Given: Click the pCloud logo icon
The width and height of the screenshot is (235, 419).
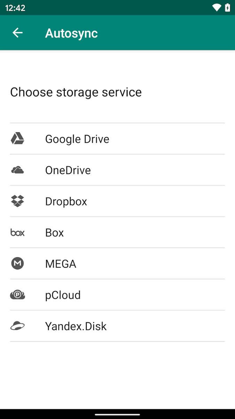Looking at the screenshot, I should [17, 295].
